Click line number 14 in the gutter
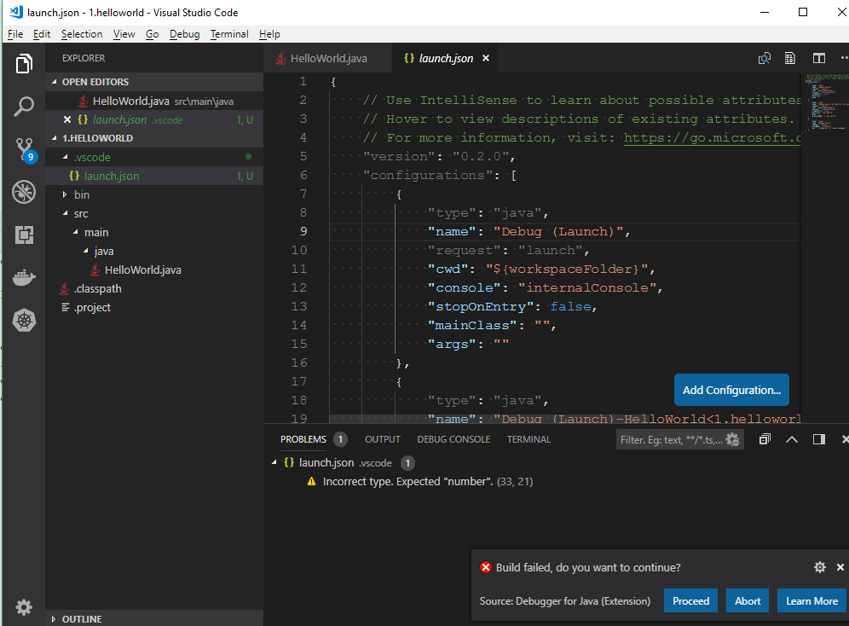 (299, 325)
